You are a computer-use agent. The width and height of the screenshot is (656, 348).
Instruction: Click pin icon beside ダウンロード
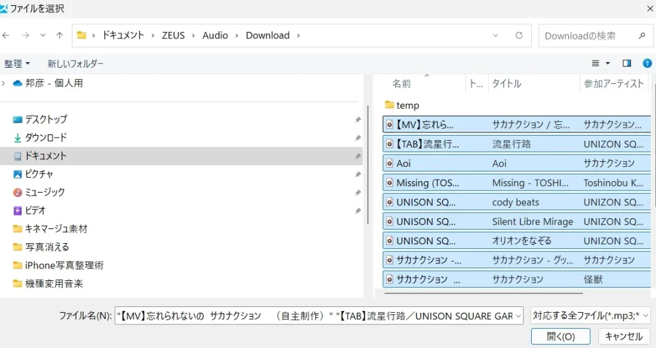point(357,138)
